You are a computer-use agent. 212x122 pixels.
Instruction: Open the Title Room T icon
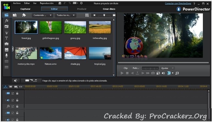coord(7,38)
